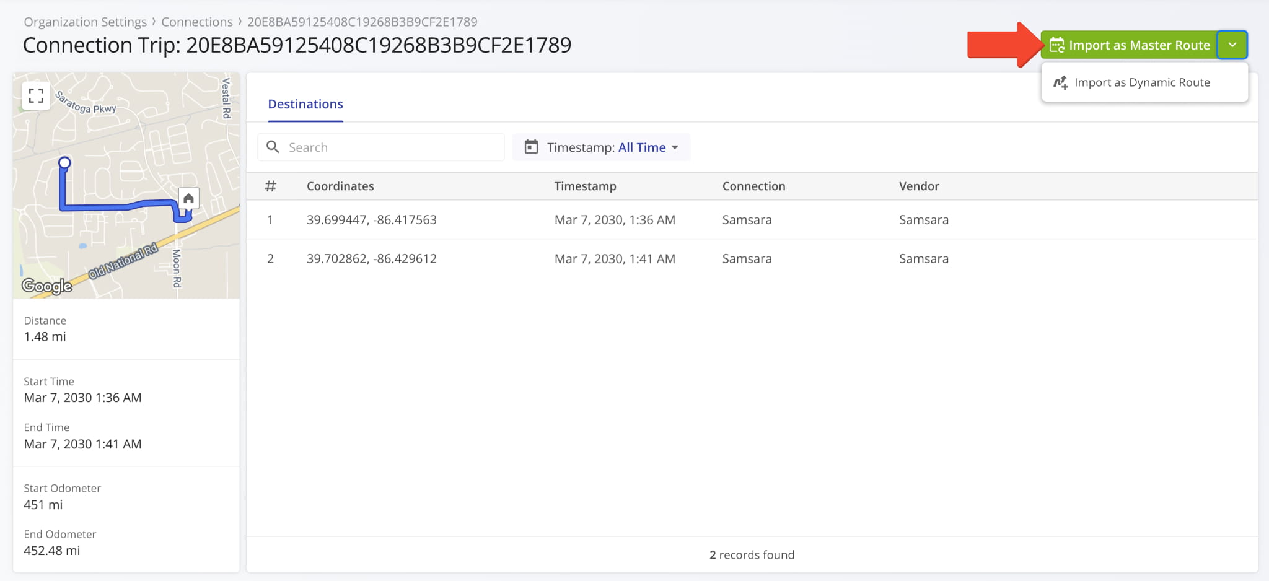Open the Organization Settings breadcrumb link
The width and height of the screenshot is (1269, 581).
click(85, 21)
